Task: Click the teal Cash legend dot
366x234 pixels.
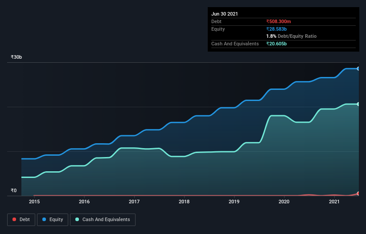Action: coord(77,219)
